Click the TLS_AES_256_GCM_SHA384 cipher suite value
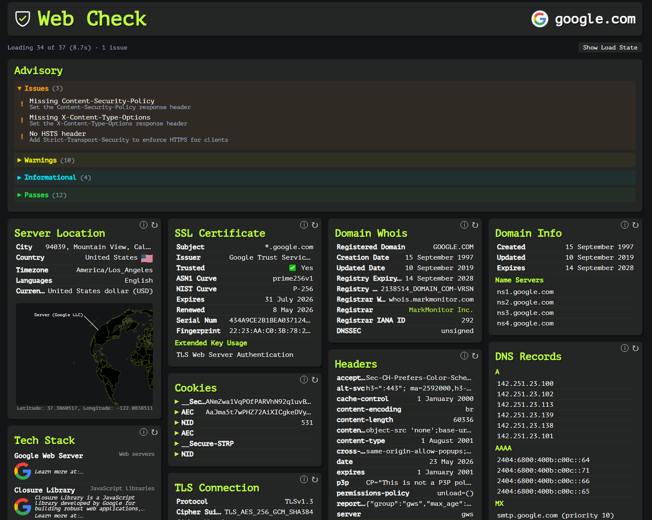 (x=269, y=512)
